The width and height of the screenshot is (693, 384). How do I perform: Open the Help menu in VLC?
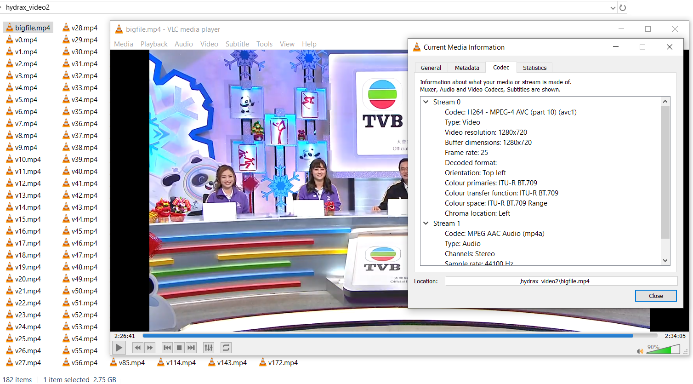click(309, 44)
